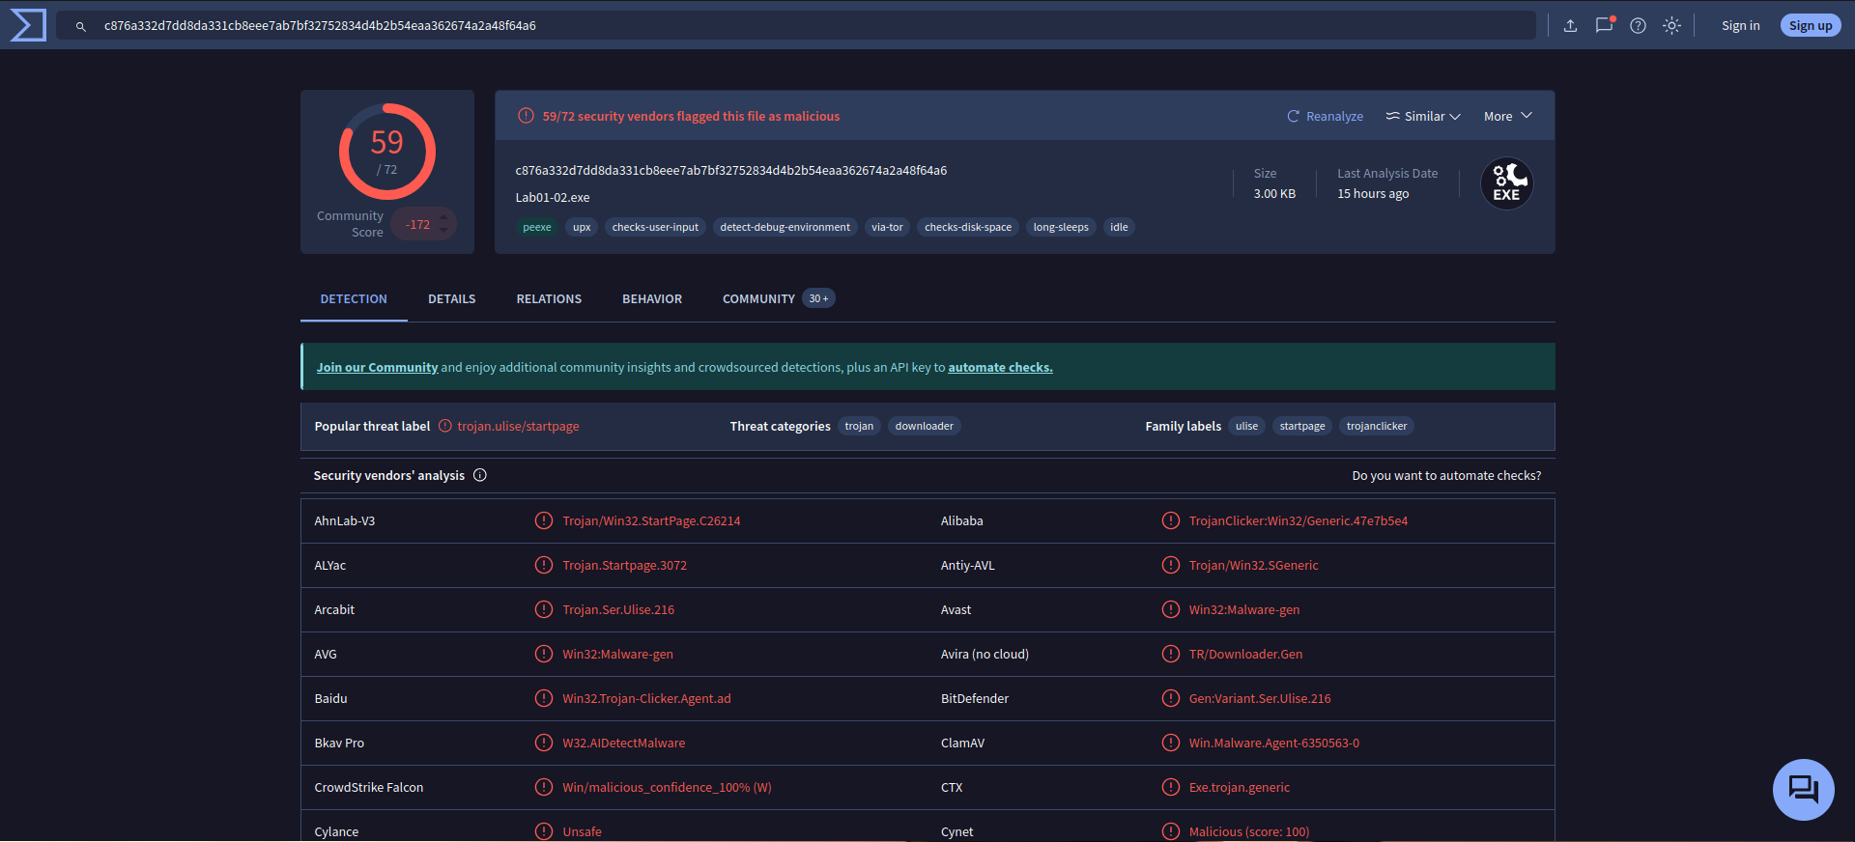
Task: Click the warning icon in the Bkav Pro row
Action: (x=544, y=743)
